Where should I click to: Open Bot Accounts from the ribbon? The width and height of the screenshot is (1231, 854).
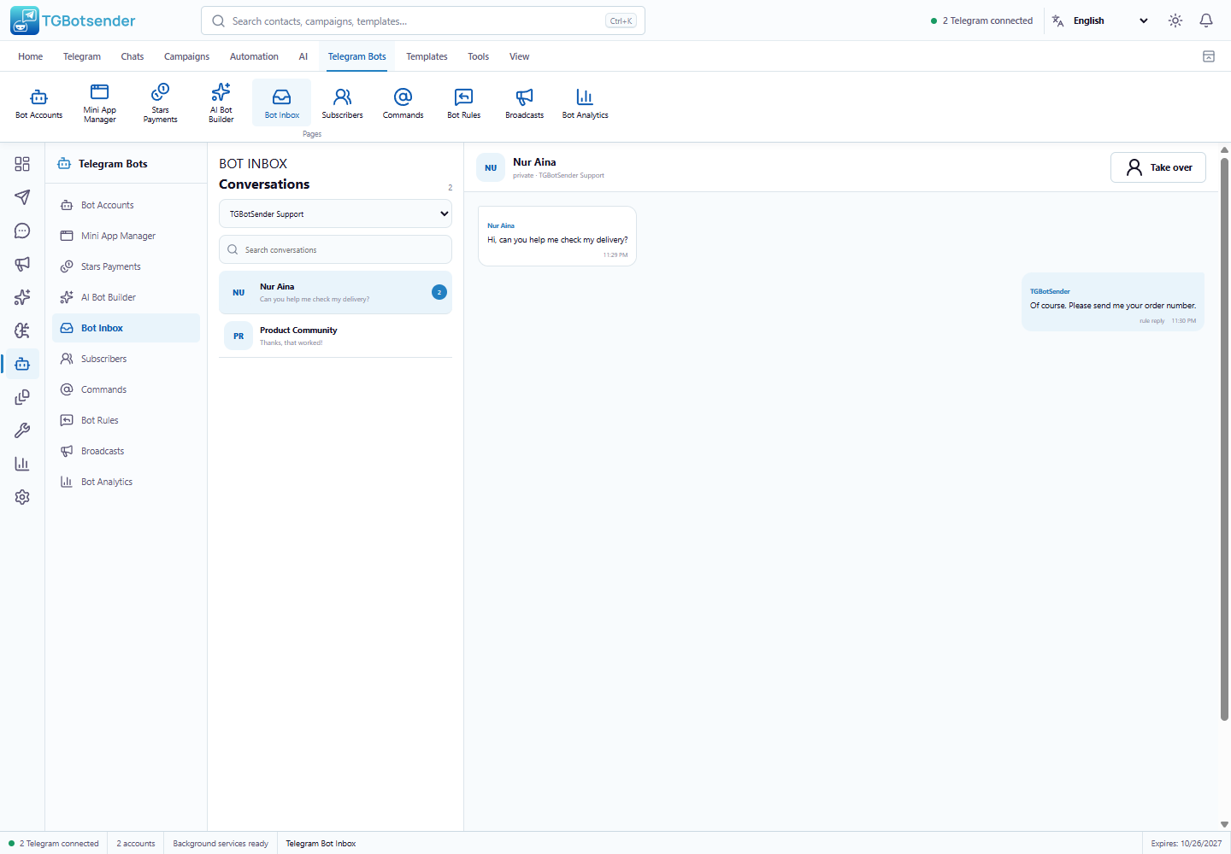point(38,102)
